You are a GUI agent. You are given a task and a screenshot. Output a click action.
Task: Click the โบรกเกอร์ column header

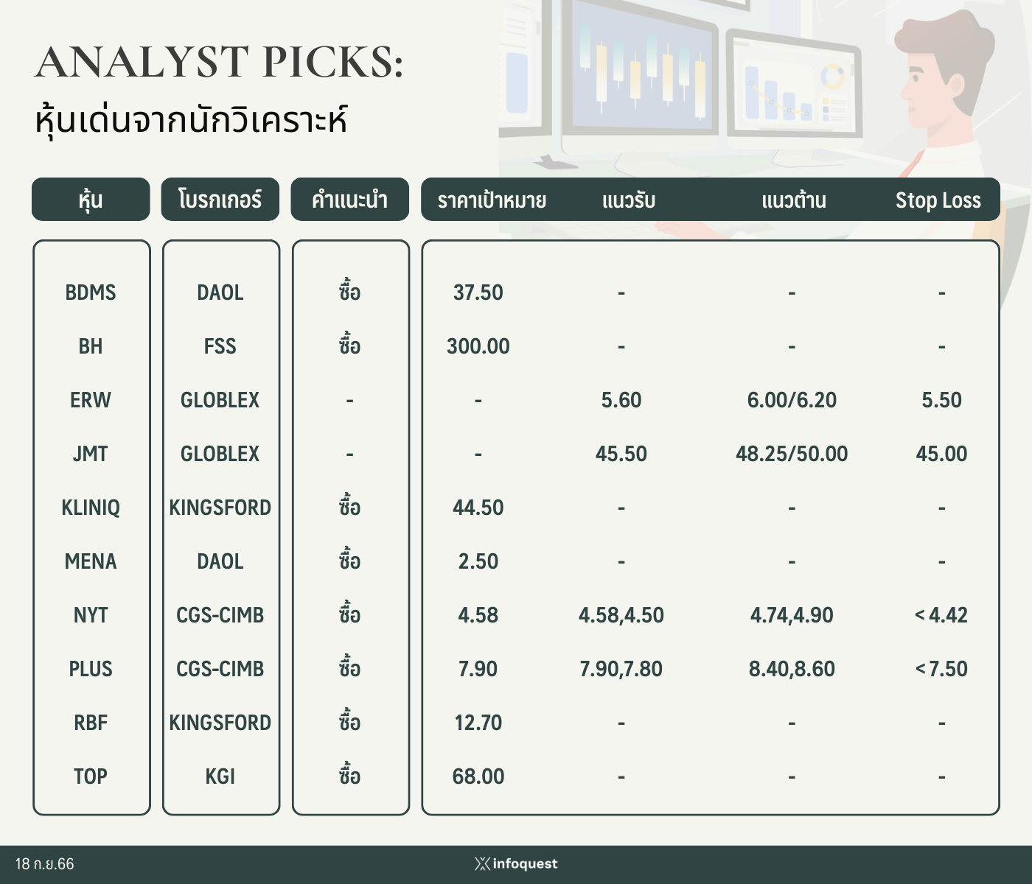click(x=220, y=199)
